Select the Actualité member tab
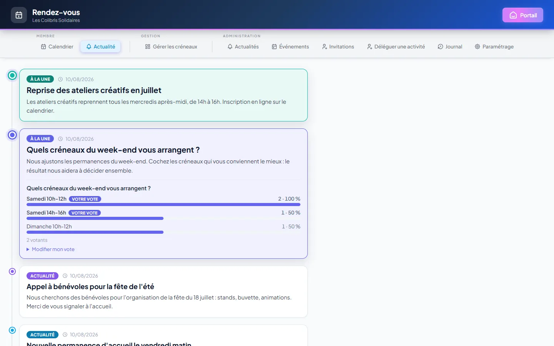This screenshot has height=346, width=554. [100, 47]
